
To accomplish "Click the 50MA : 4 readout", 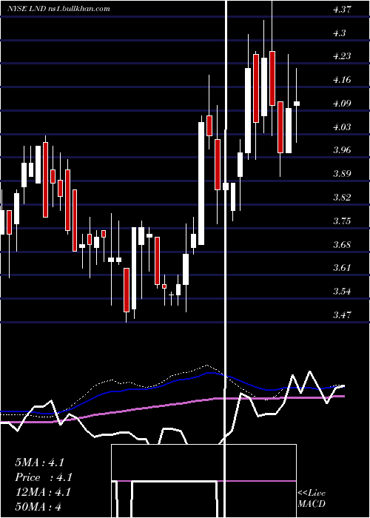I will pyautogui.click(x=38, y=507).
